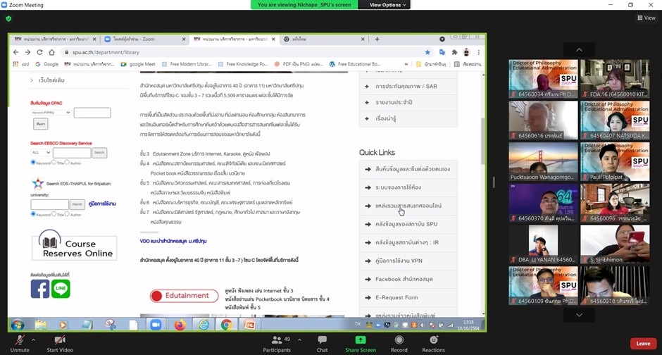
Task: Click the browser home icon
Action: pyautogui.click(x=51, y=52)
